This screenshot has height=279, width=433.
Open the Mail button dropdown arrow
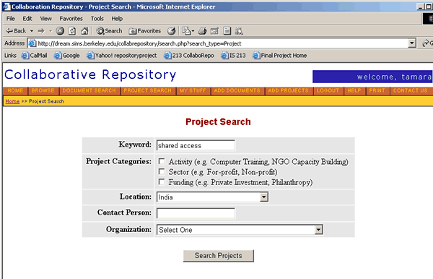click(x=193, y=31)
